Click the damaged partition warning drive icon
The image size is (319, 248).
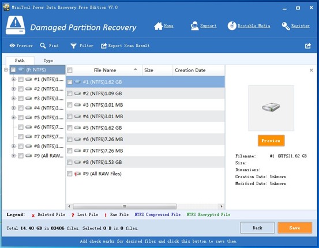pyautogui.click(x=16, y=25)
